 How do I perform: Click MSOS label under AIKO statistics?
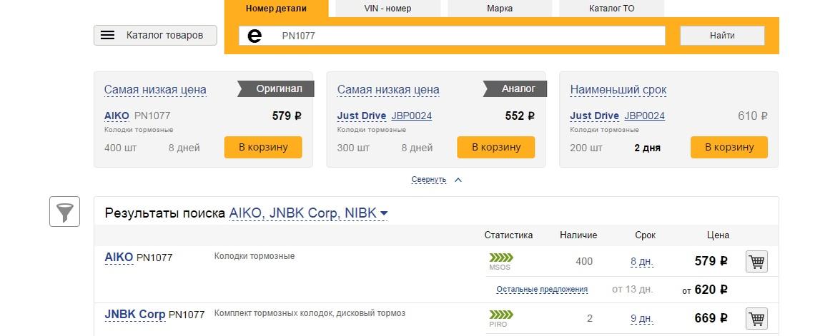tap(500, 267)
